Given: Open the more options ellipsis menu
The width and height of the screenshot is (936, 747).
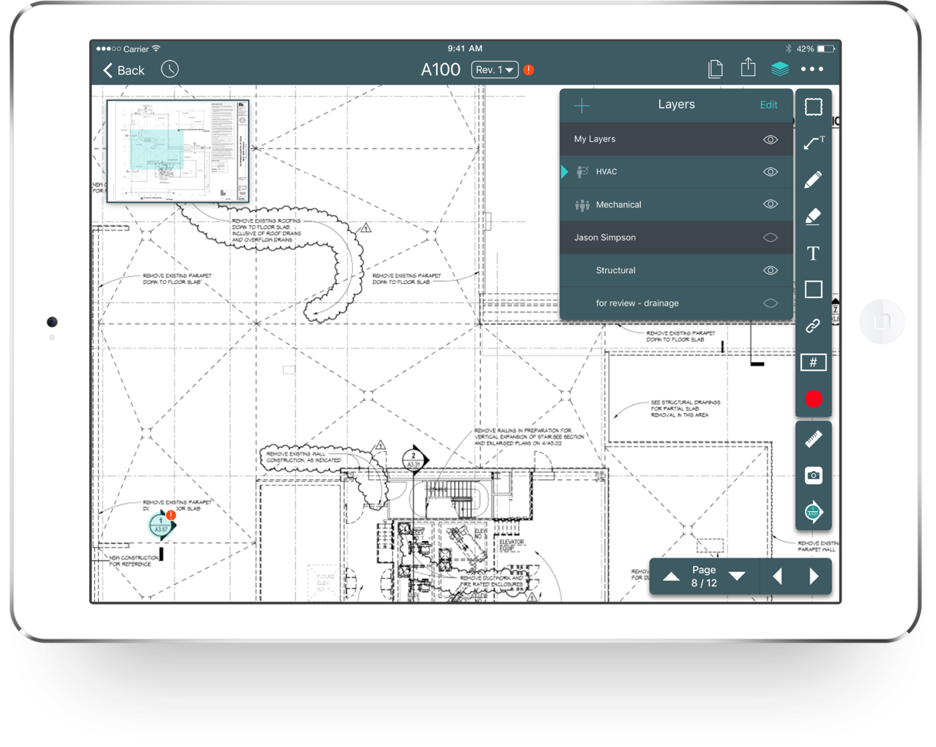Looking at the screenshot, I should [x=812, y=69].
